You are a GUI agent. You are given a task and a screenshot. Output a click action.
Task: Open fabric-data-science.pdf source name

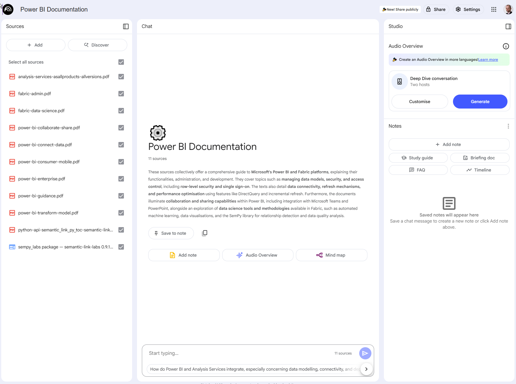(41, 111)
